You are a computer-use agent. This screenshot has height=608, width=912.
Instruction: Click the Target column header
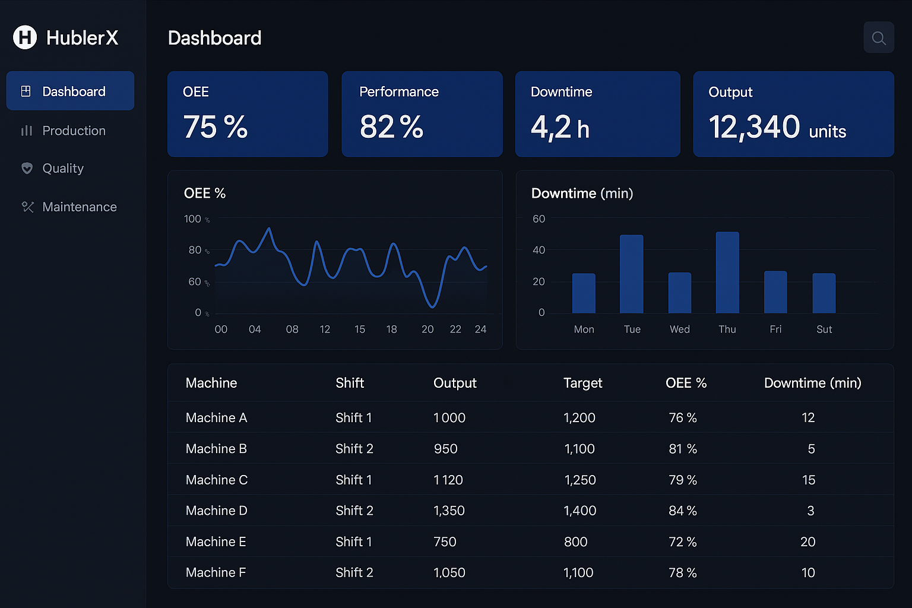tap(582, 383)
